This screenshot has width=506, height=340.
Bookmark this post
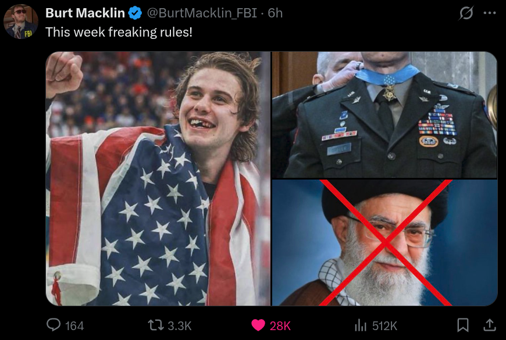463,325
